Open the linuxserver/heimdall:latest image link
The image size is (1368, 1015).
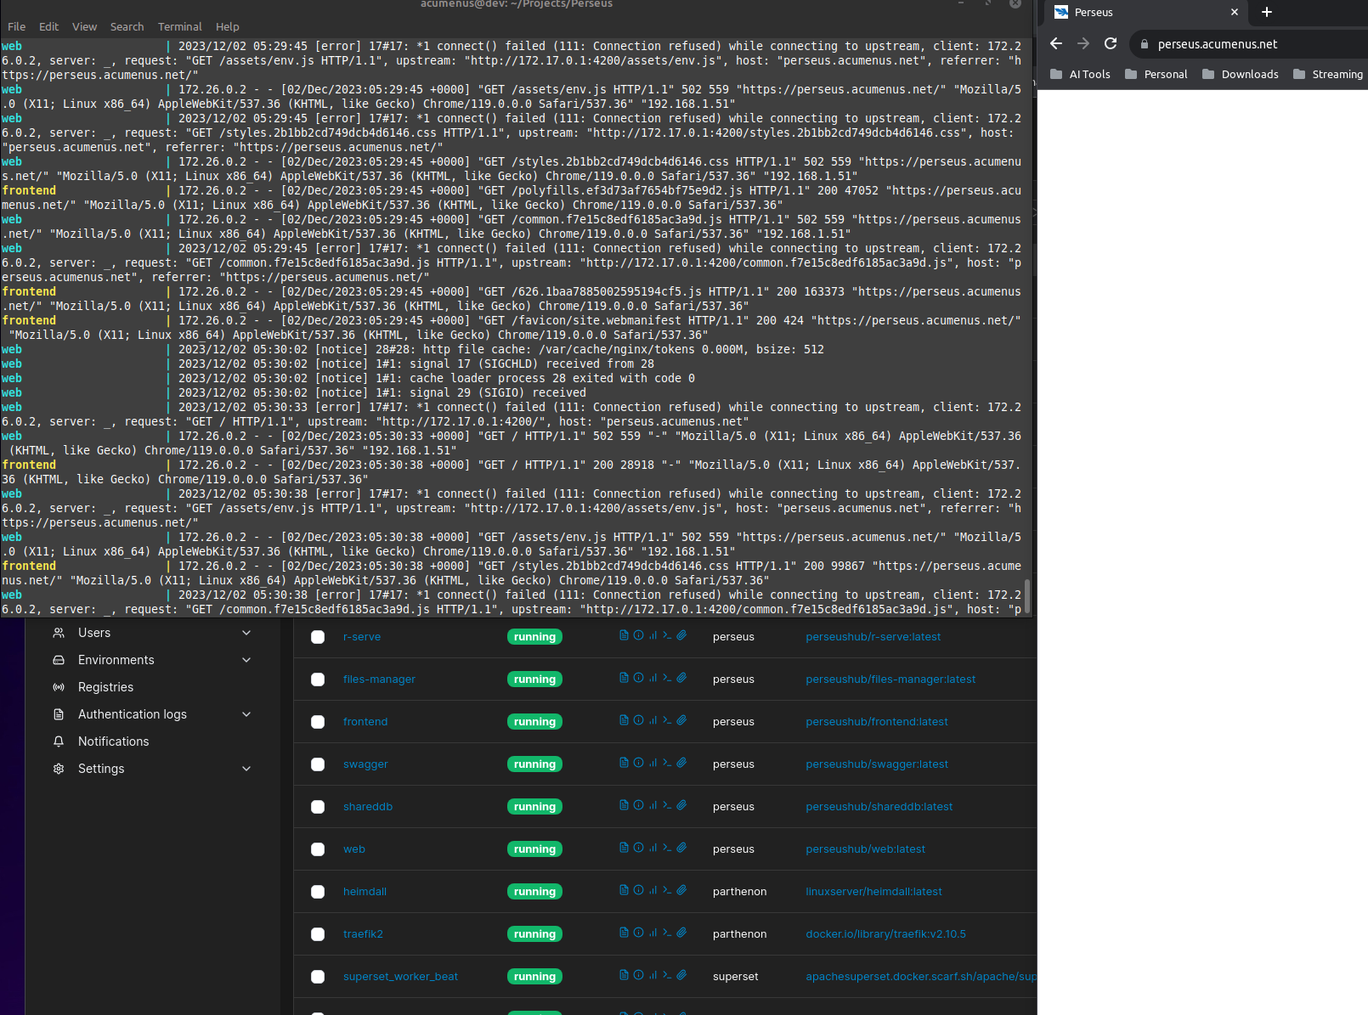(873, 892)
